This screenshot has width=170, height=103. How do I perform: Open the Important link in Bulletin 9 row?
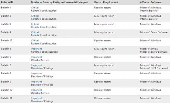click(x=37, y=82)
